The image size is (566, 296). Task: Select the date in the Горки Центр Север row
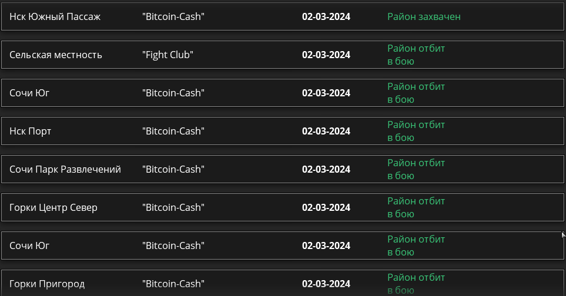pos(326,208)
